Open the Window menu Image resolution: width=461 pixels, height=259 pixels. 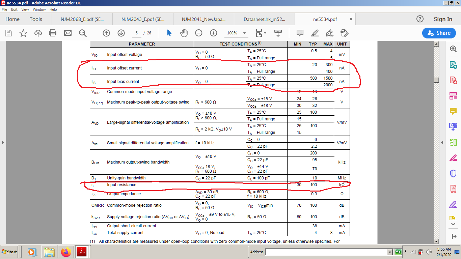pos(39,9)
